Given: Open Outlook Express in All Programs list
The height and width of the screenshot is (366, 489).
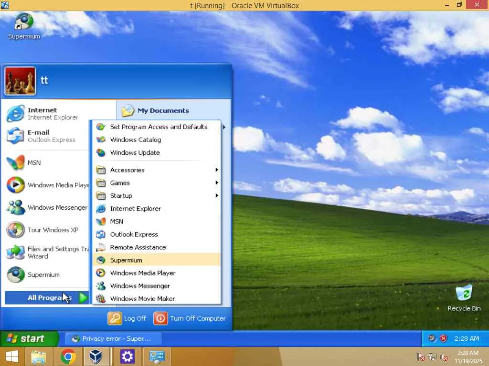Looking at the screenshot, I should (157, 234).
